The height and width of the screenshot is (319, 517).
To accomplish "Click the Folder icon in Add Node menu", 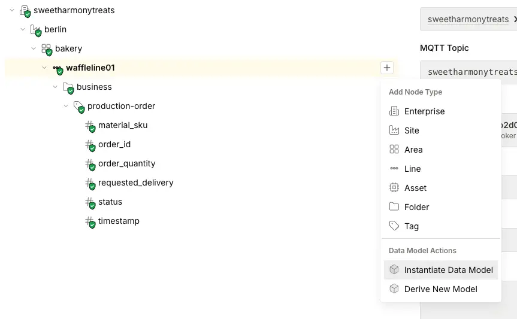I will click(394, 206).
